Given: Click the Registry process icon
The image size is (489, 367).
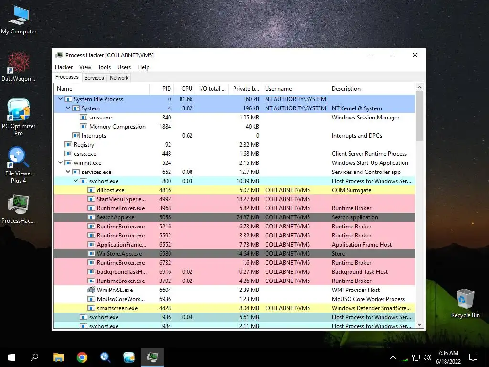Looking at the screenshot, I should 68,144.
